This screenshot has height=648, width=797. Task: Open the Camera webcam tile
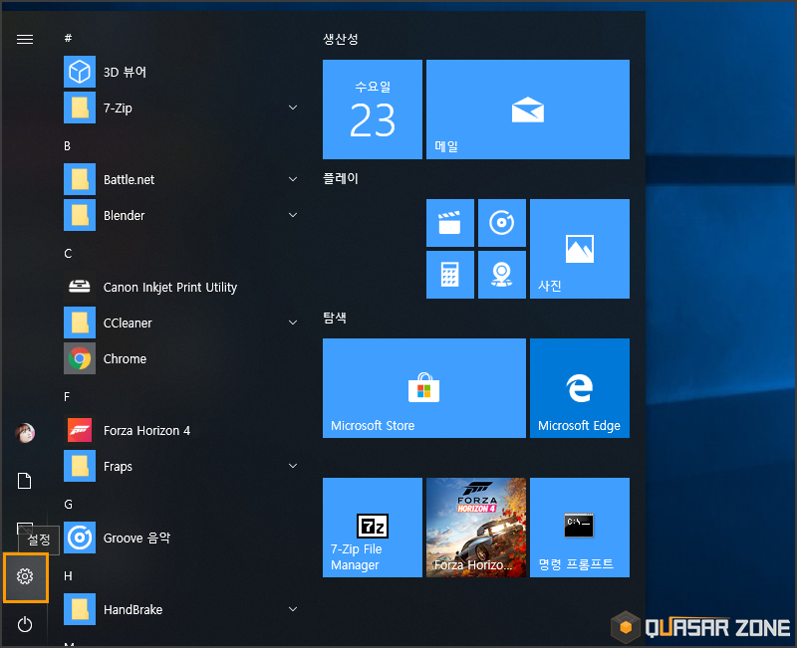coord(502,275)
